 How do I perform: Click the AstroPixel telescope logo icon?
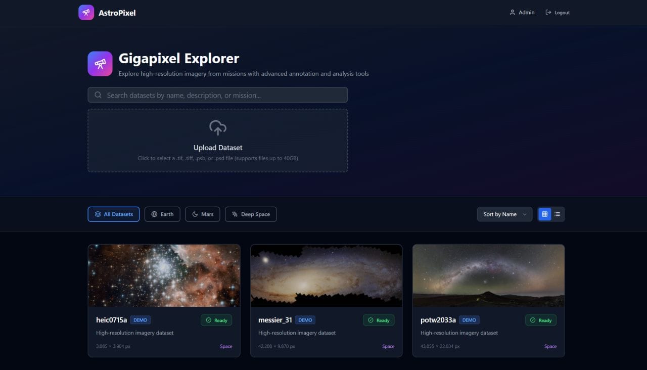[86, 13]
